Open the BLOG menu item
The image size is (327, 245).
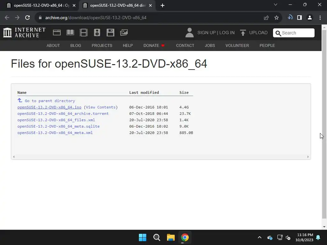pyautogui.click(x=76, y=46)
